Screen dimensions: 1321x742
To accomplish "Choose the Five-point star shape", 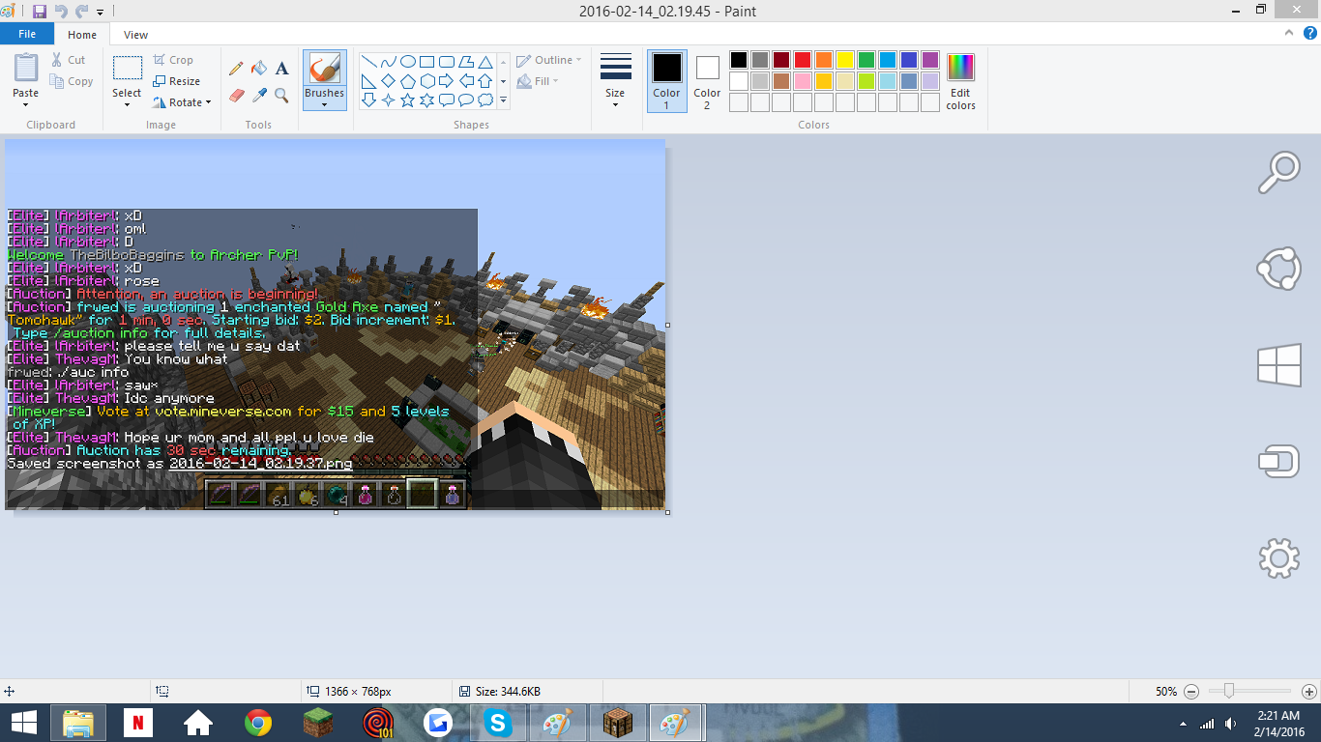I will 407,100.
